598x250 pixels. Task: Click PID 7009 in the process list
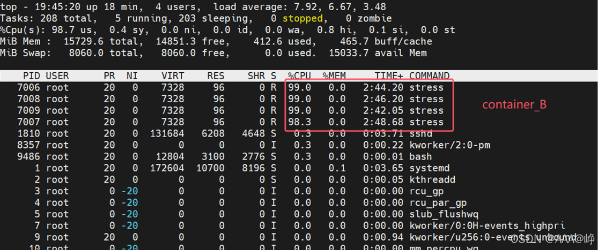point(28,110)
